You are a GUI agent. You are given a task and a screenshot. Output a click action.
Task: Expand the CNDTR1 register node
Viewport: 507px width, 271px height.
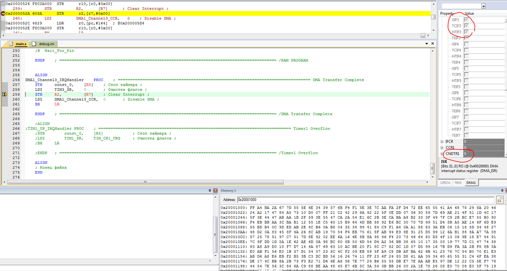coord(442,154)
